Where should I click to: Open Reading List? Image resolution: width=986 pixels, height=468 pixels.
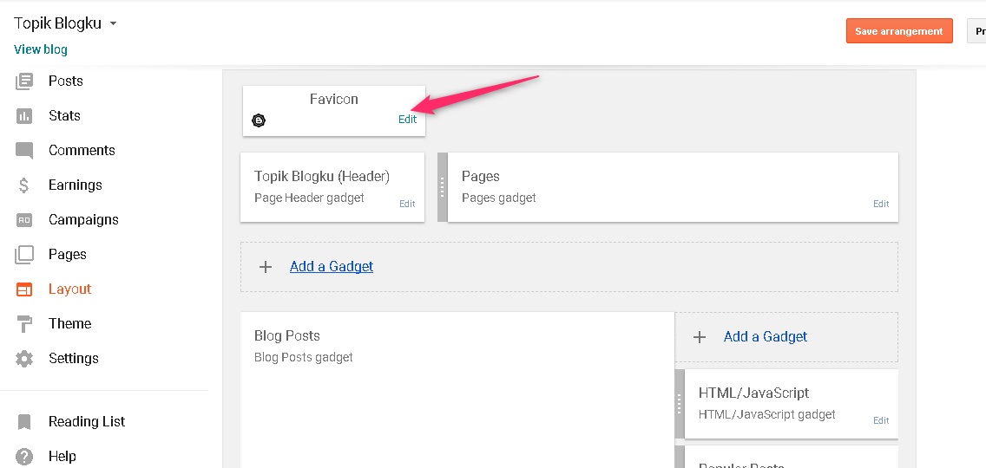click(x=87, y=421)
